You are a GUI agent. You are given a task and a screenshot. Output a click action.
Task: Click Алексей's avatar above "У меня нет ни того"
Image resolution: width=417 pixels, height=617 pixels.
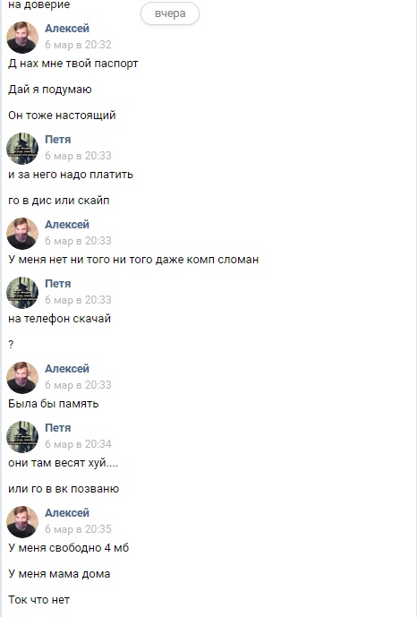[x=22, y=234]
